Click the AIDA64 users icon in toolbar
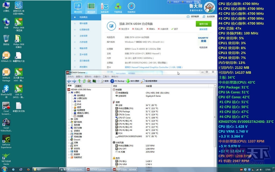This screenshot has width=275, height=172. coord(89,81)
